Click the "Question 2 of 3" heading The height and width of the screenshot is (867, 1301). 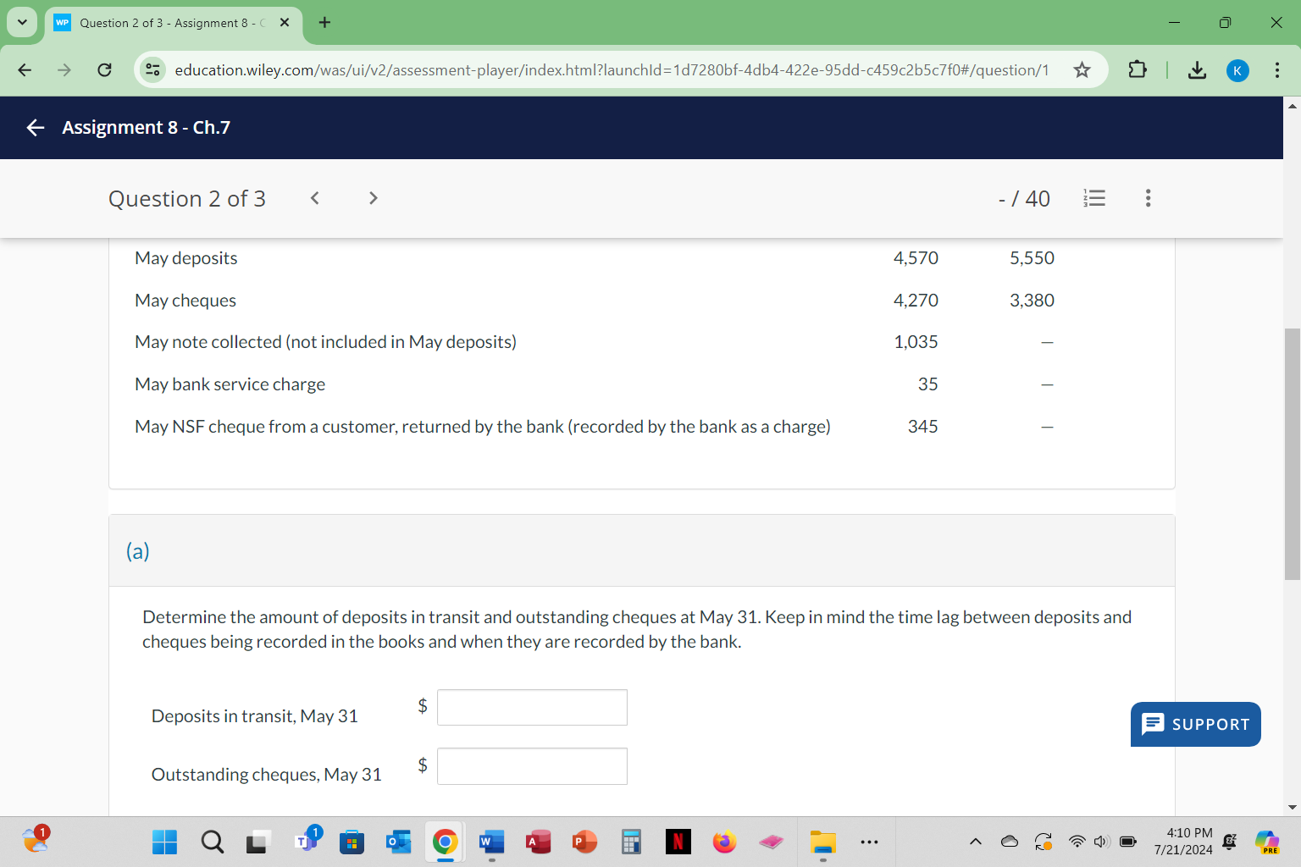(187, 198)
